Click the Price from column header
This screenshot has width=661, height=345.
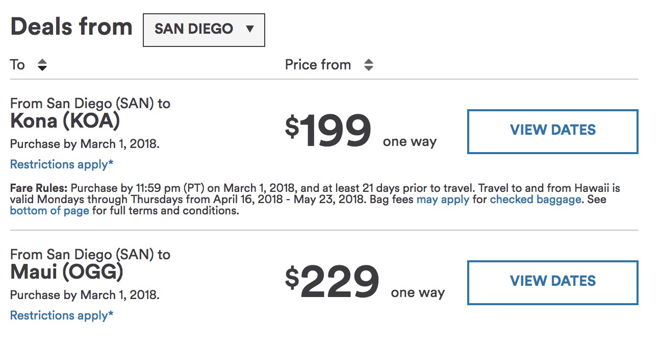[318, 65]
